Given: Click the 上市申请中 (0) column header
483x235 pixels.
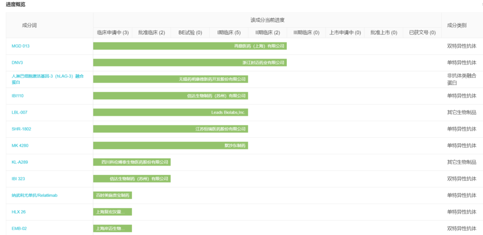Looking at the screenshot, I should pos(345,33).
